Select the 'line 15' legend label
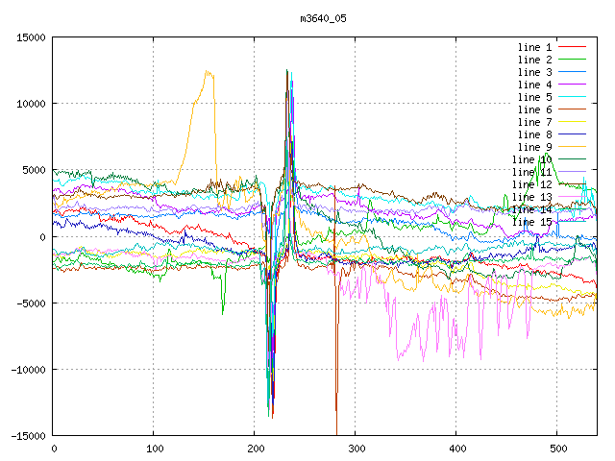Image resolution: width=615 pixels, height=461 pixels. tap(531, 222)
